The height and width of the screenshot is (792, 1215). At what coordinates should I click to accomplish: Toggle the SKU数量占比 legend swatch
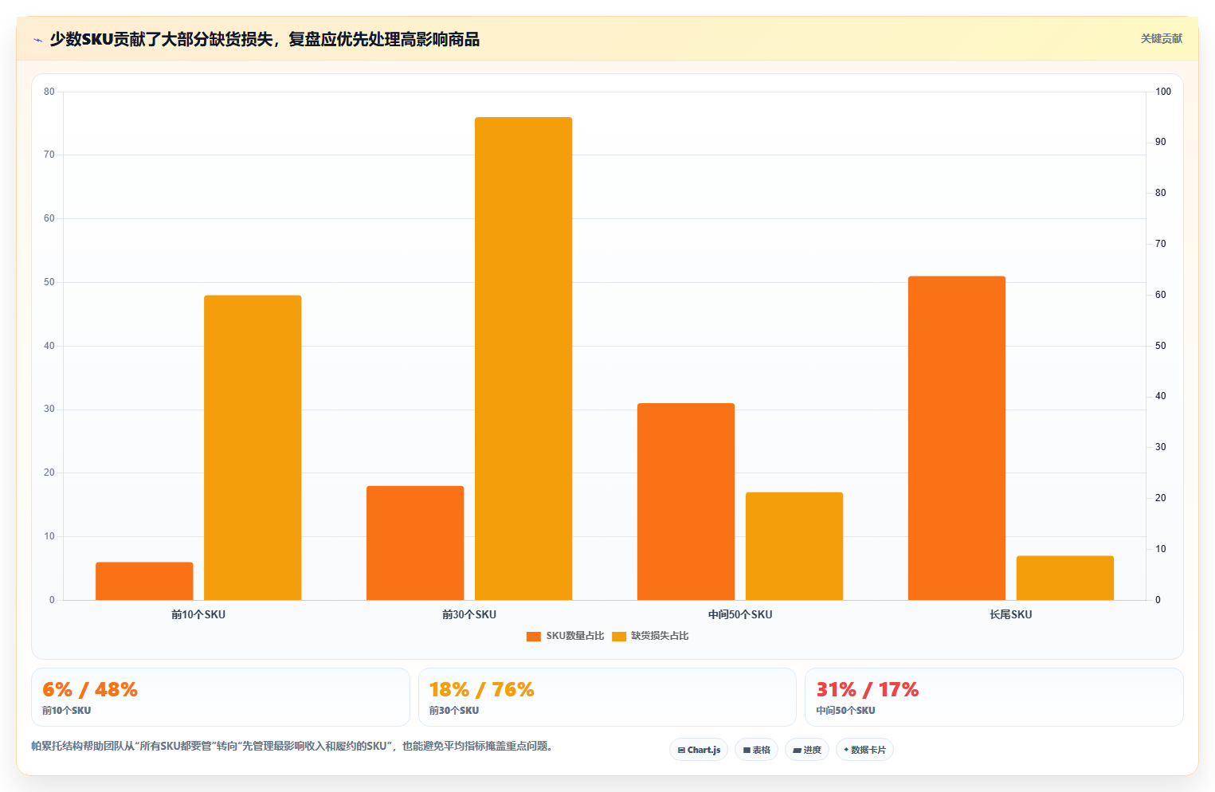click(534, 636)
